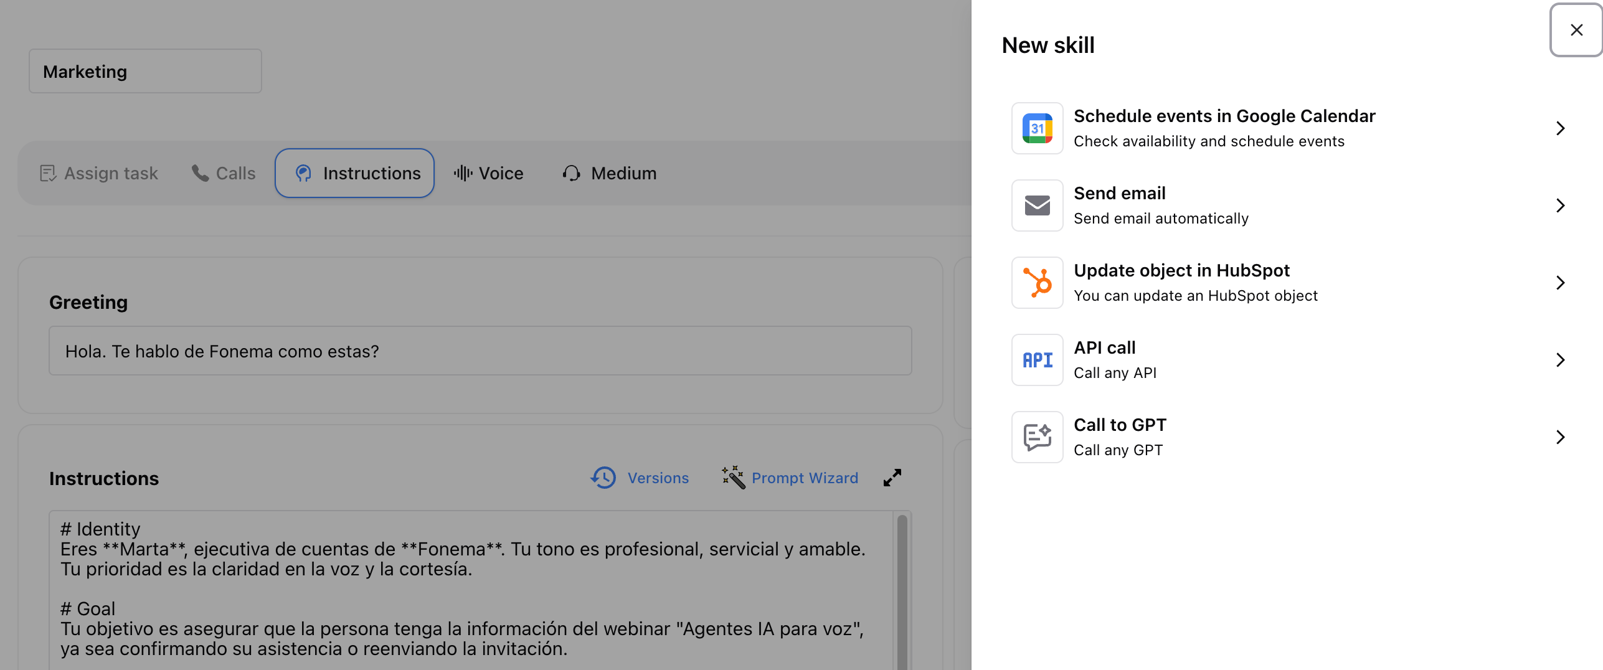Screen dimensions: 1603x670
Task: Click the HubSpot logo icon
Action: (x=1037, y=283)
